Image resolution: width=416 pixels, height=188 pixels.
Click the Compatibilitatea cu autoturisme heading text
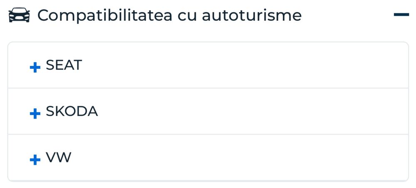(169, 15)
